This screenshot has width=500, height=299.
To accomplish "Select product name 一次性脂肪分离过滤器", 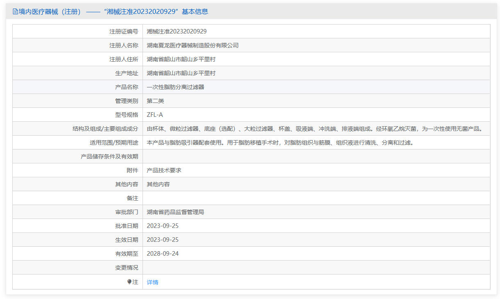I will [176, 87].
